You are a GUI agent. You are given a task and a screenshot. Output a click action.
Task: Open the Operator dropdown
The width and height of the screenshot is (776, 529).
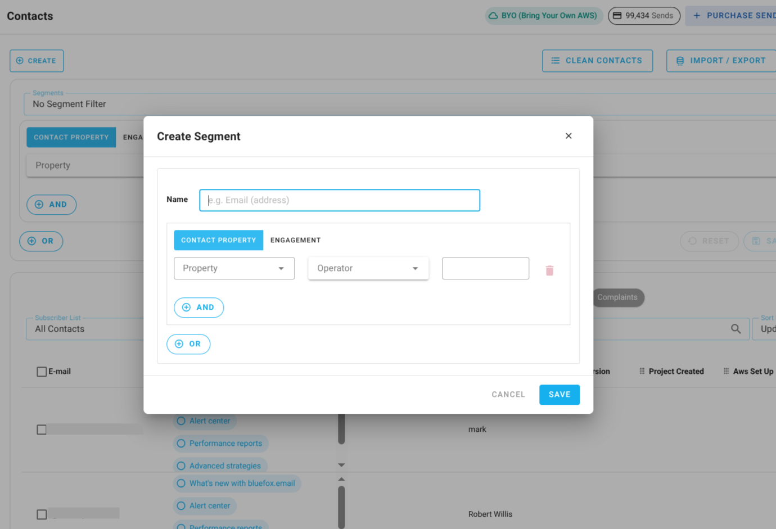[x=368, y=268]
